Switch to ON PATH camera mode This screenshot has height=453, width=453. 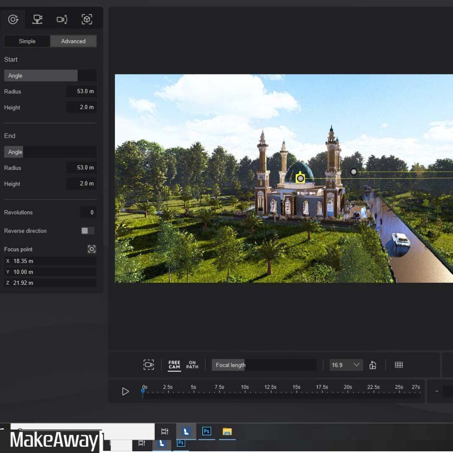[x=192, y=365]
